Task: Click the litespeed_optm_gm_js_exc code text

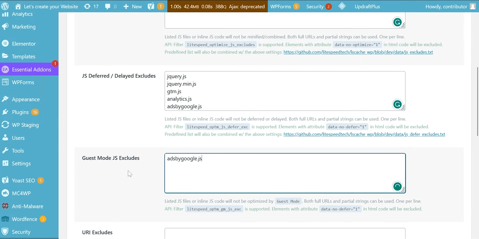Action: coord(214,209)
